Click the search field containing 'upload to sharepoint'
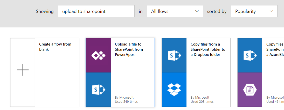Screen dimensions: 284x110 tap(96, 11)
